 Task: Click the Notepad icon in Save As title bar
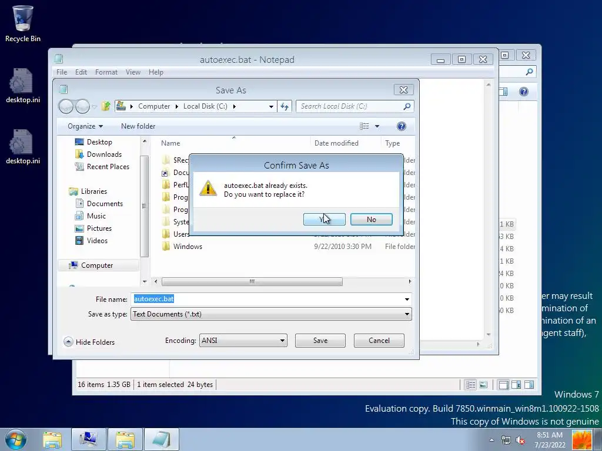coord(63,89)
